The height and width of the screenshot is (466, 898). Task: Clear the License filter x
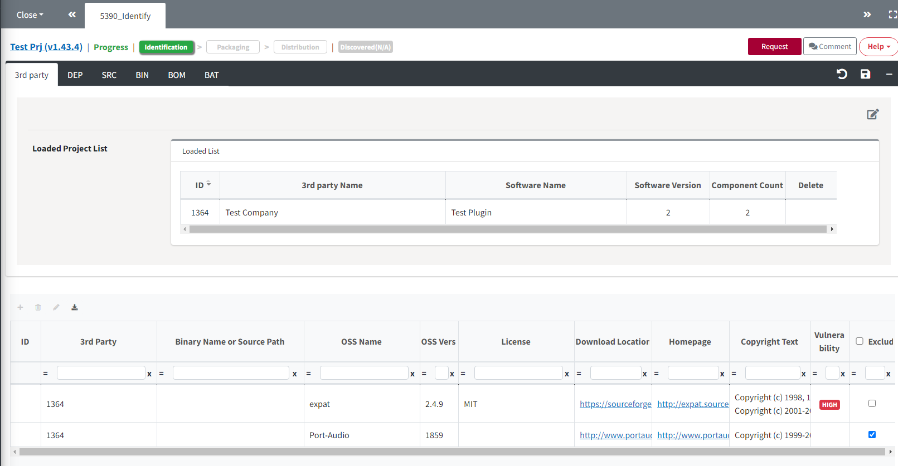[x=567, y=374]
